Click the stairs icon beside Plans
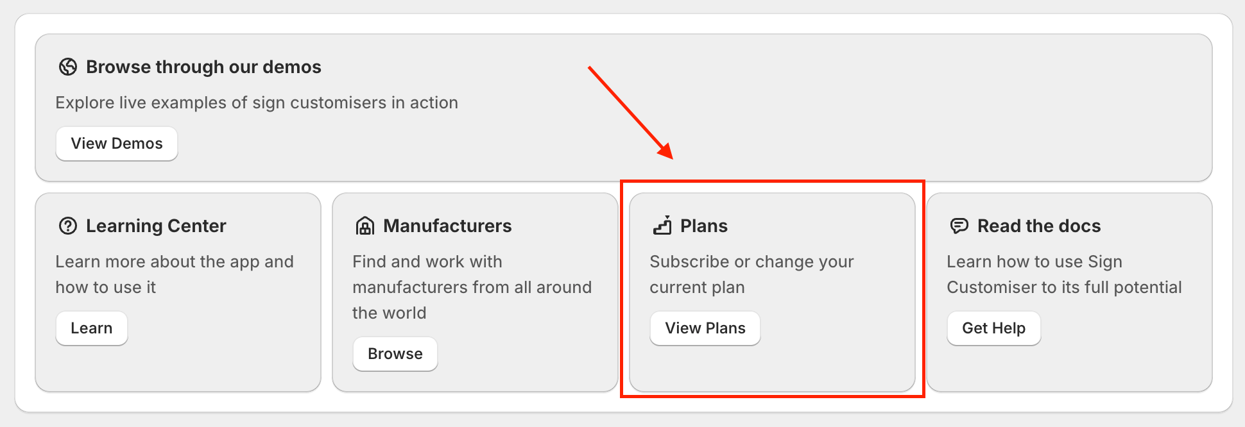 point(662,226)
